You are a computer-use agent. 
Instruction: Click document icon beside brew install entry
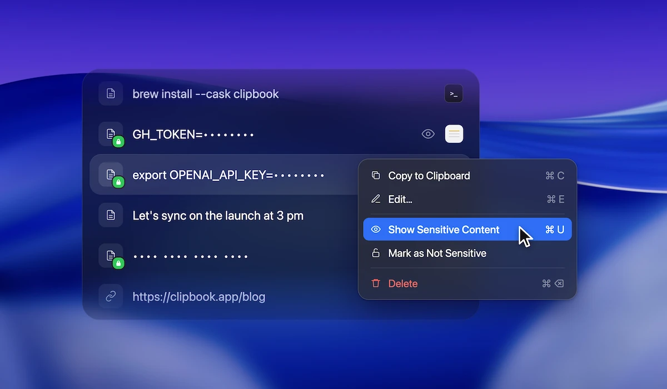pos(111,93)
